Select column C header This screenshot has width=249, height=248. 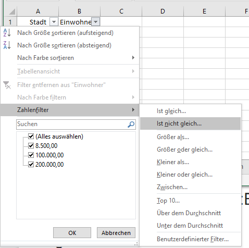coord(121,11)
